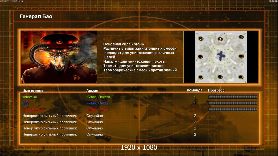Click the '00:00:00' timer readout
This screenshot has width=278, height=156.
click(273, 1)
